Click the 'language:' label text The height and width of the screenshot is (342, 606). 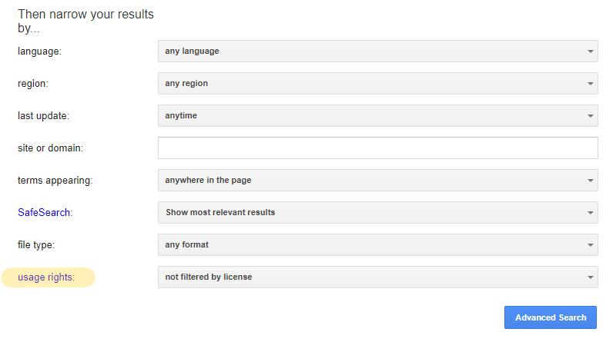(x=39, y=51)
